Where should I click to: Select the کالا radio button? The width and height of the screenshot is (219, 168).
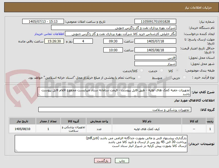[x=177, y=70]
